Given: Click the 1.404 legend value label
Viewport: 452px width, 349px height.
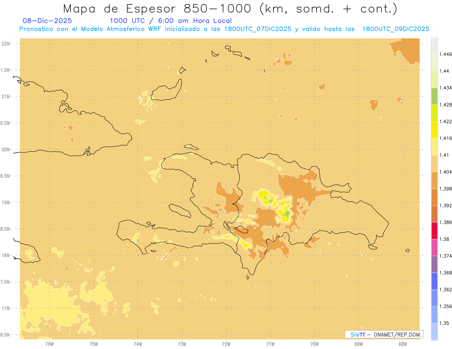Looking at the screenshot, I should [445, 172].
